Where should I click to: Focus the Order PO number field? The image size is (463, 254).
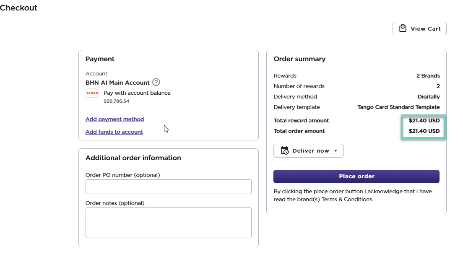pyautogui.click(x=168, y=187)
